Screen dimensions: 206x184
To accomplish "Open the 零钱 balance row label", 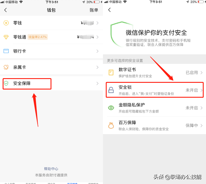I will pos(17,23).
